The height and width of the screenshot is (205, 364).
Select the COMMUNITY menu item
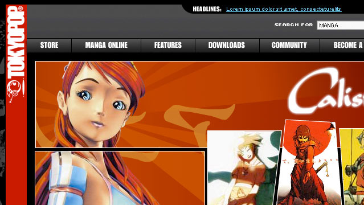[289, 45]
